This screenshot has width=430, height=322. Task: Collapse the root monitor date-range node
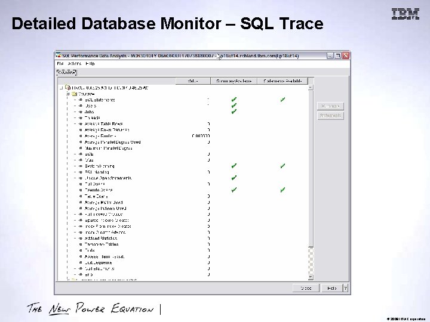point(62,88)
